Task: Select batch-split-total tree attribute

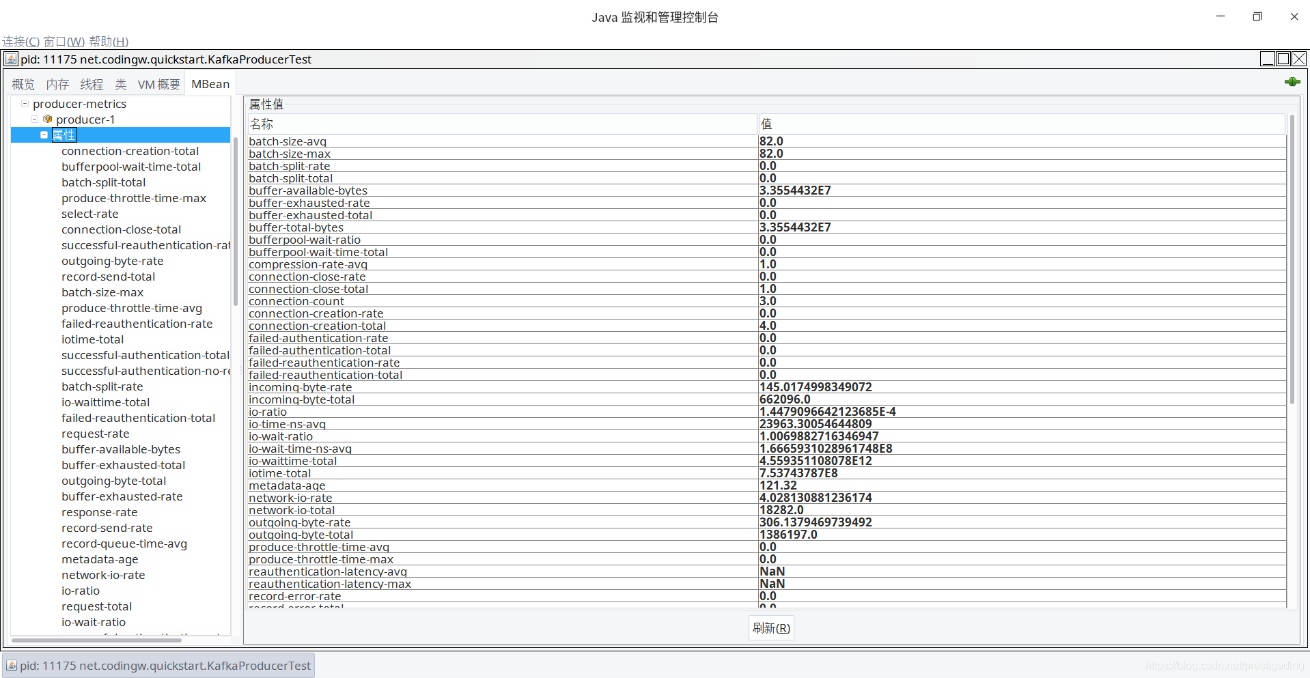Action: click(103, 182)
